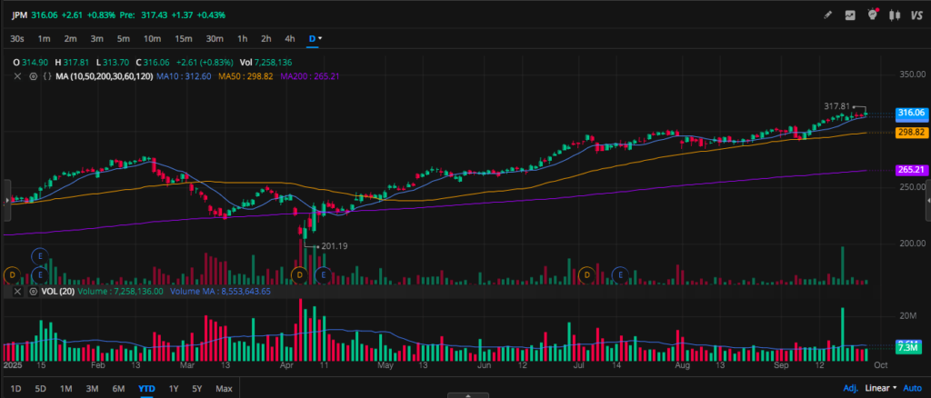Open MA indicator settings gear
The height and width of the screenshot is (398, 931).
tap(33, 76)
